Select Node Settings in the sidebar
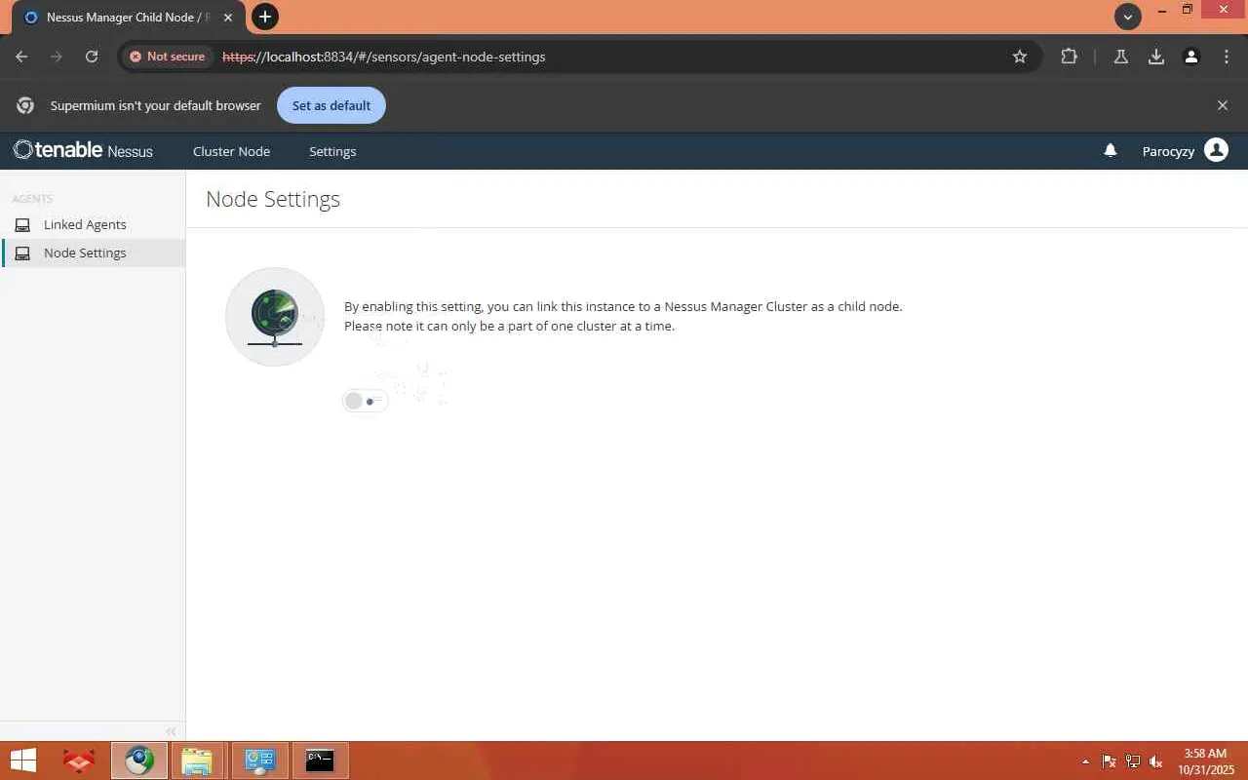Image resolution: width=1248 pixels, height=780 pixels. 93,253
